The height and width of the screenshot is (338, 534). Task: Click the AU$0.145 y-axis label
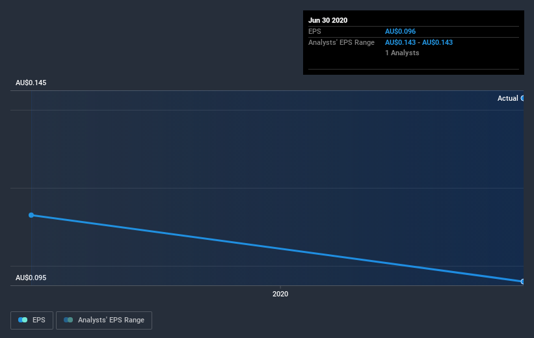[x=31, y=83]
